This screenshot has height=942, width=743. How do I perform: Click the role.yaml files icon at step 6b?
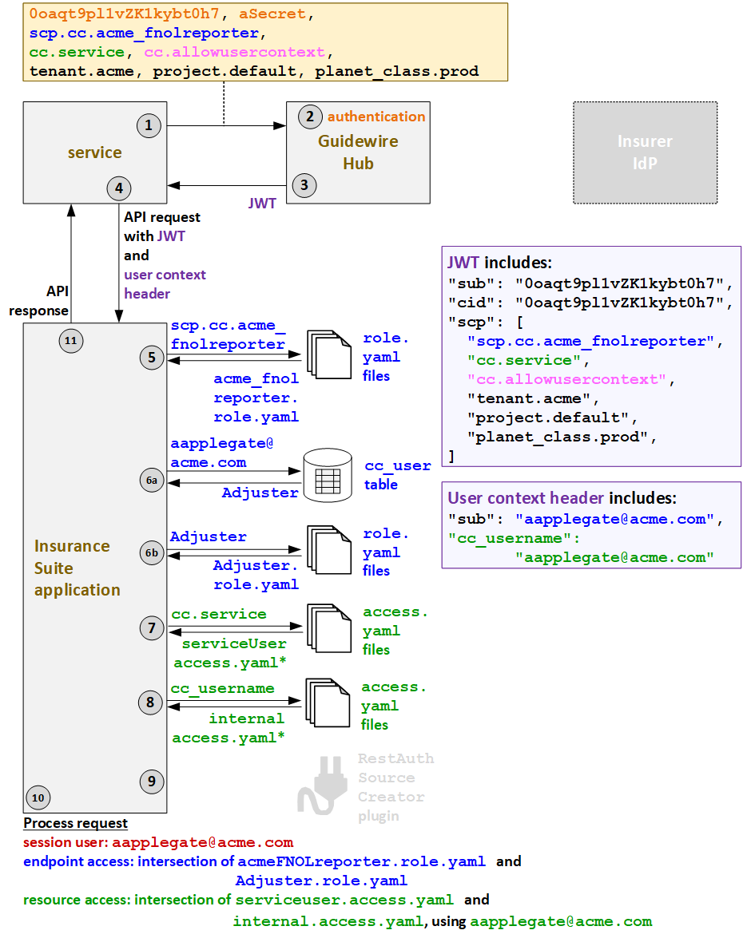(329, 551)
